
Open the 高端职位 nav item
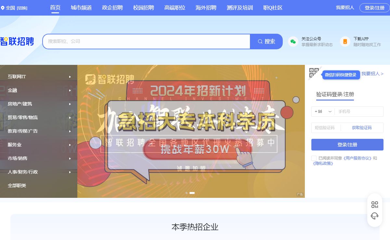[x=175, y=8]
